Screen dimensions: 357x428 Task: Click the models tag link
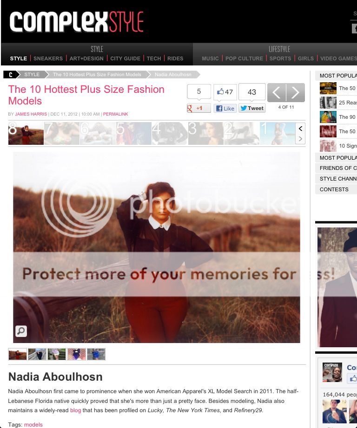[33, 425]
